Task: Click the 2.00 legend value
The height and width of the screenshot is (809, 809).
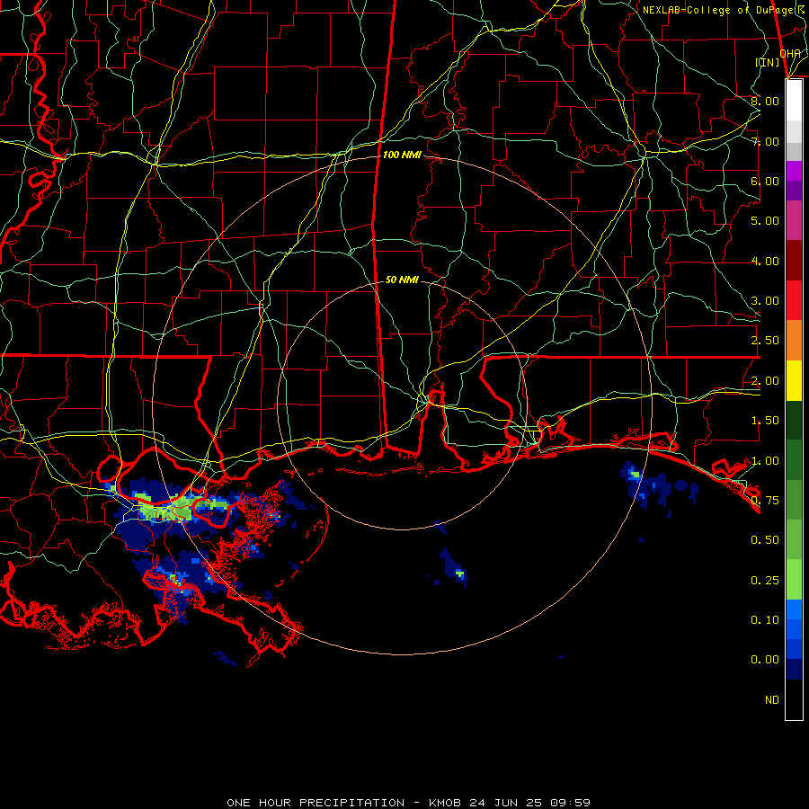Action: tap(765, 381)
